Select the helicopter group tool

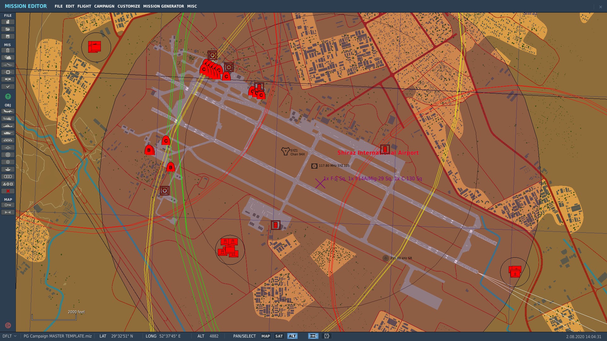coord(8,118)
